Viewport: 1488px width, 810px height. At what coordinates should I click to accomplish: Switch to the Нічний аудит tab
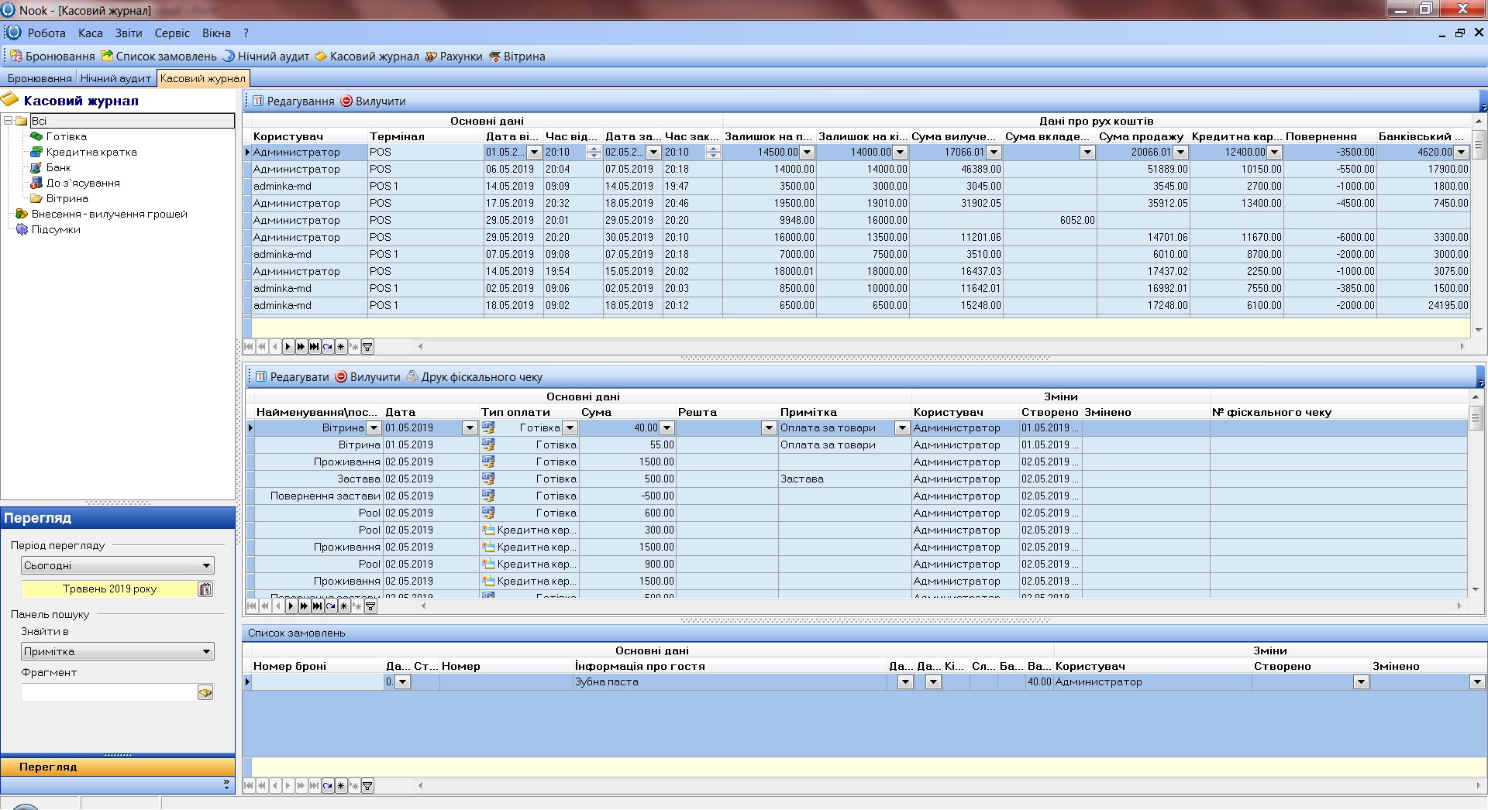click(x=115, y=78)
